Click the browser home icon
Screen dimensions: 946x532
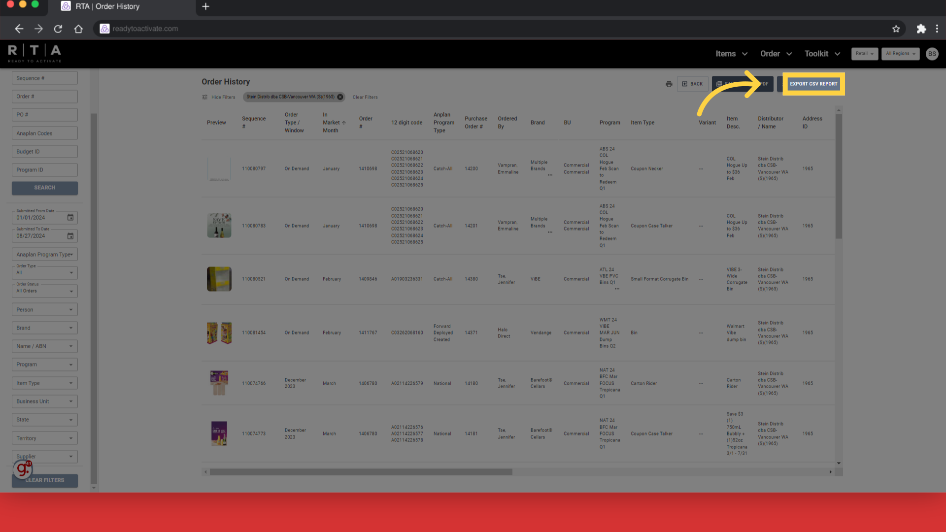[x=78, y=29]
